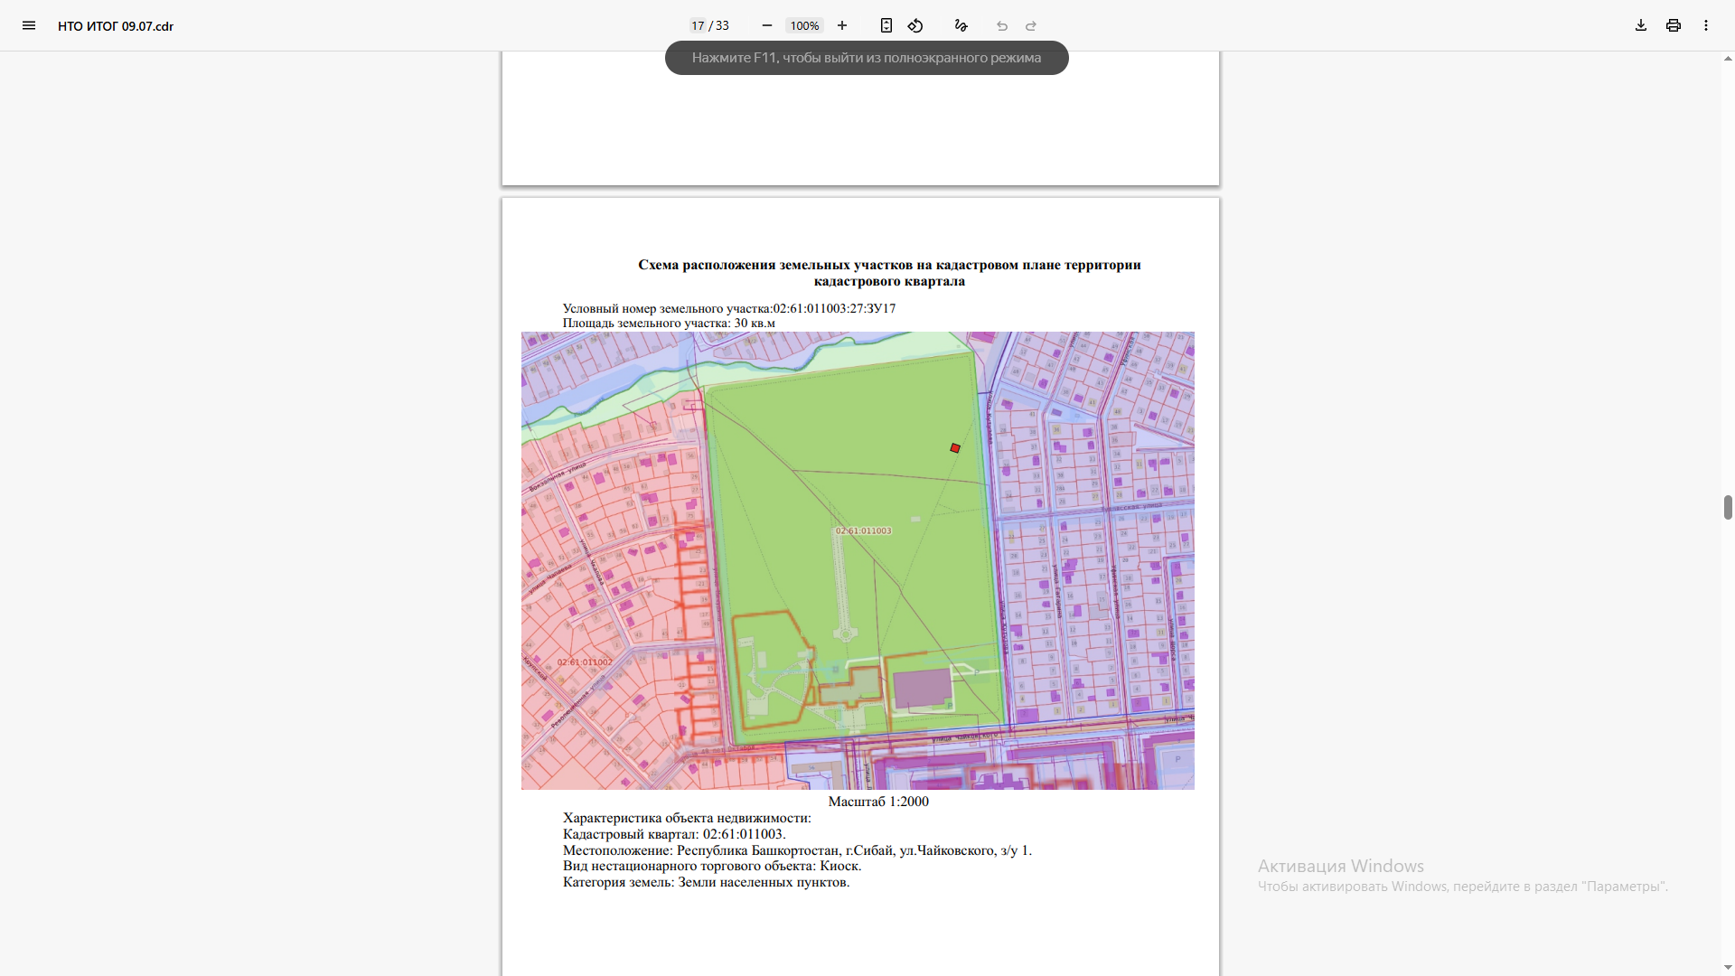
Task: Download the PDF file
Action: tap(1641, 25)
